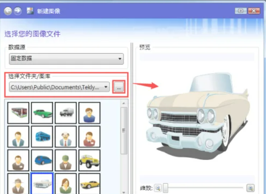Select the green car thumbnail

[x=42, y=113]
